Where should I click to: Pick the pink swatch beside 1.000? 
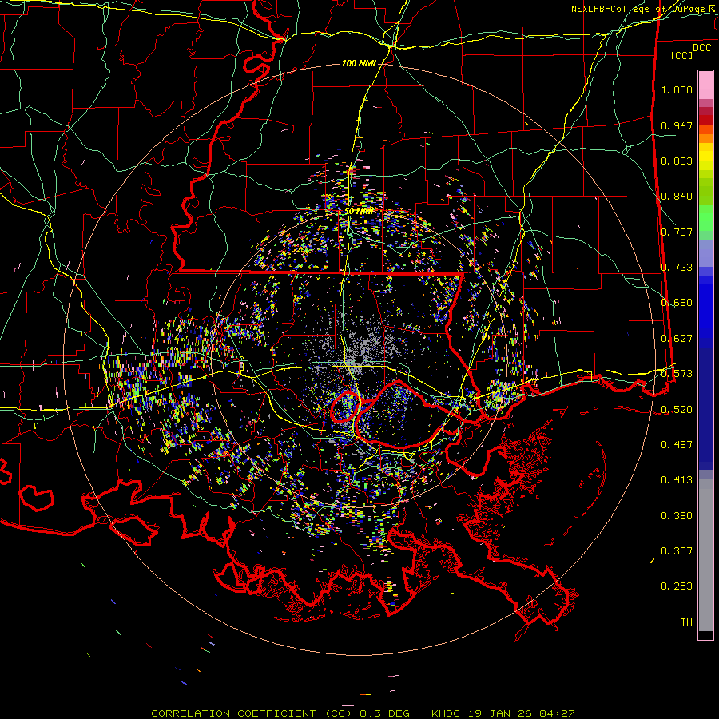coord(705,85)
